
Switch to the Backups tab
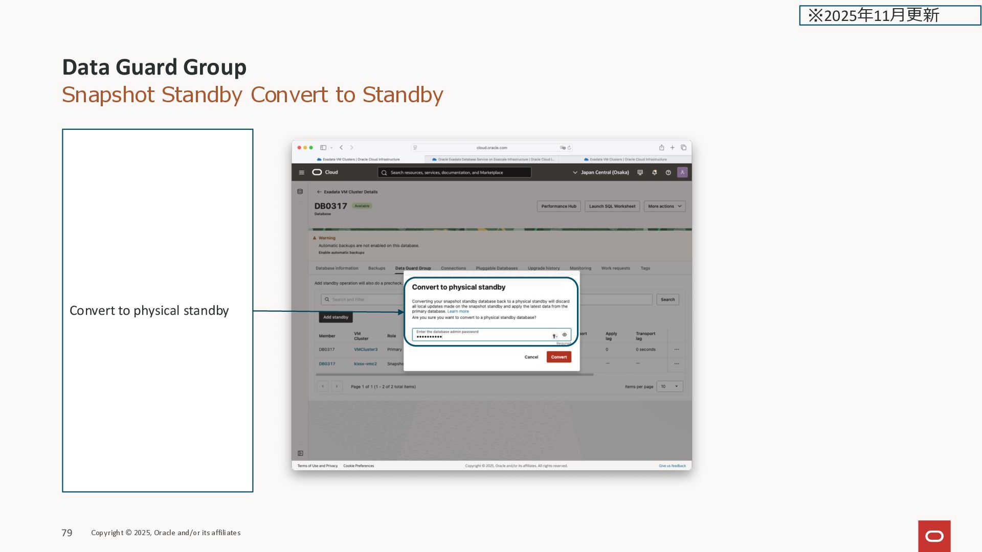tap(376, 268)
